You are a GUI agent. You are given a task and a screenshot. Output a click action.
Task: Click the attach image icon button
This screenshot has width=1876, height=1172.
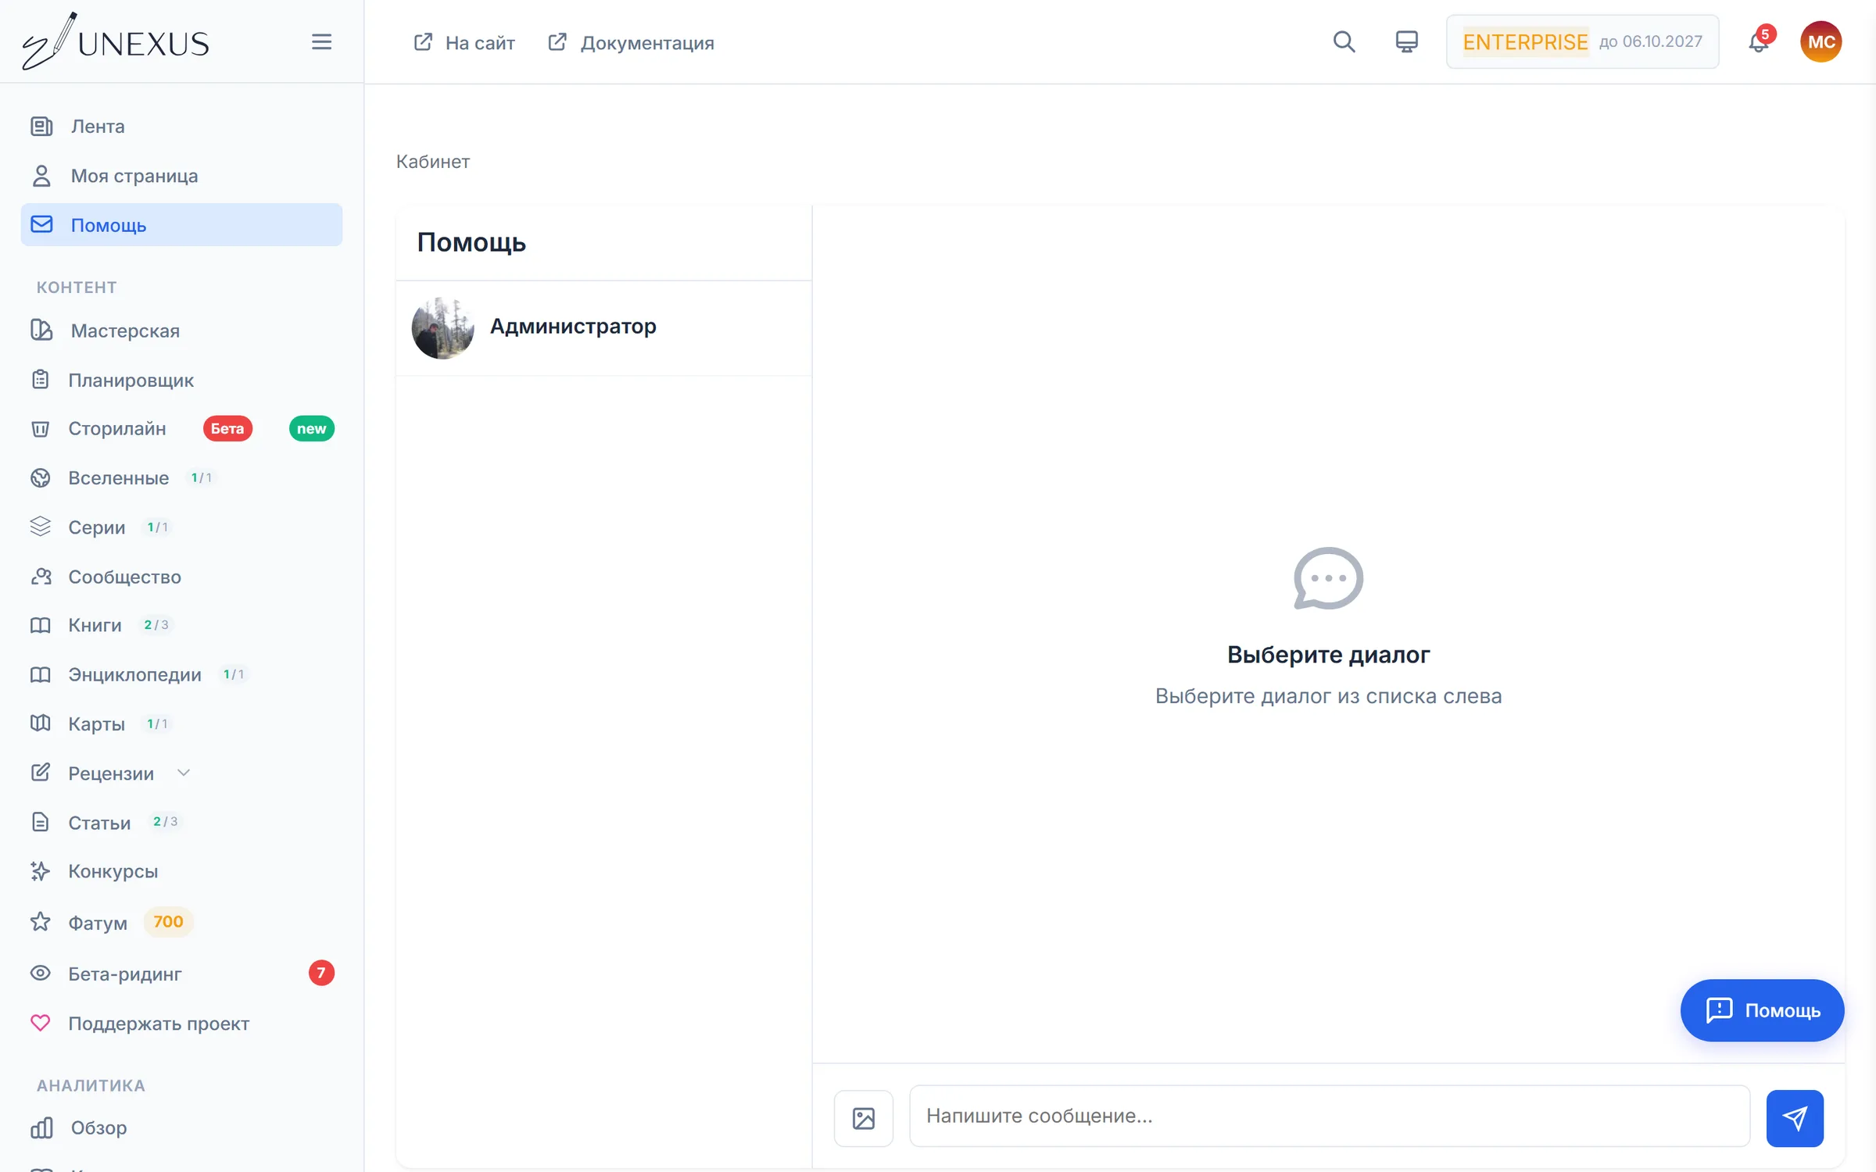click(863, 1118)
